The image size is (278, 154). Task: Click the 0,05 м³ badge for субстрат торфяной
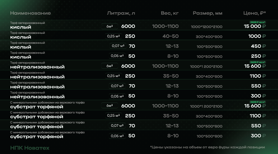point(117,136)
